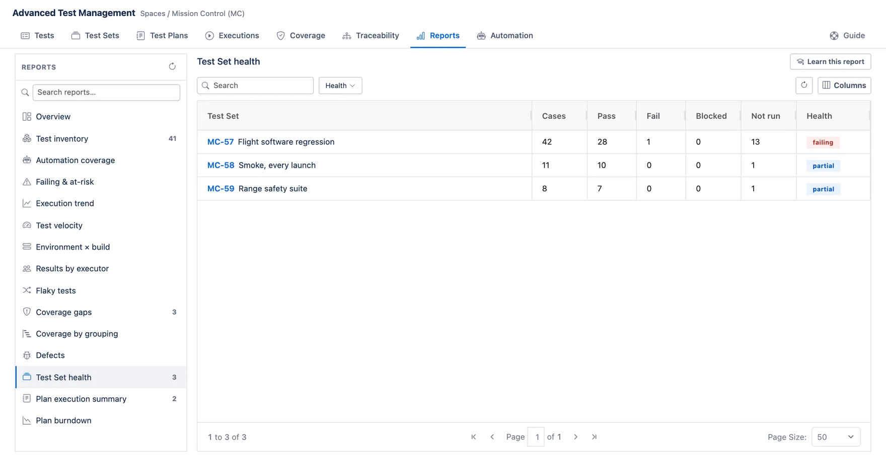Expand the Page Size dropdown
This screenshot has height=459, width=886.
tap(836, 437)
